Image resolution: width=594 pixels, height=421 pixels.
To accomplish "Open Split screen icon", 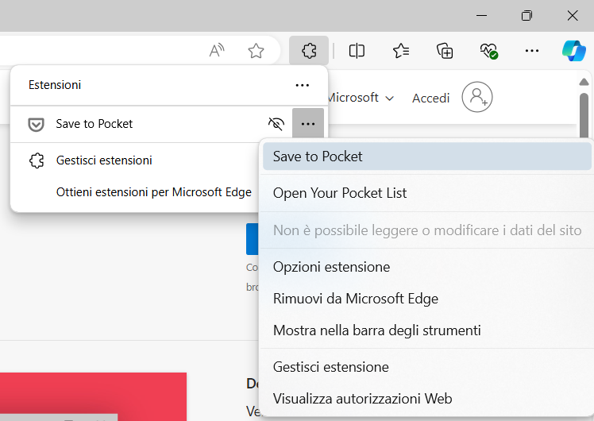I will [357, 50].
